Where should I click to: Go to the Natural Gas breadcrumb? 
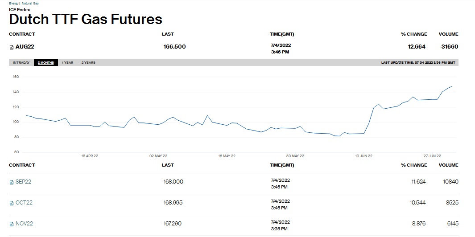[x=30, y=3]
